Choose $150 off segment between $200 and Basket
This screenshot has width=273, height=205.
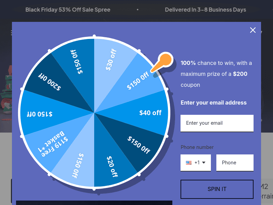point(40,113)
